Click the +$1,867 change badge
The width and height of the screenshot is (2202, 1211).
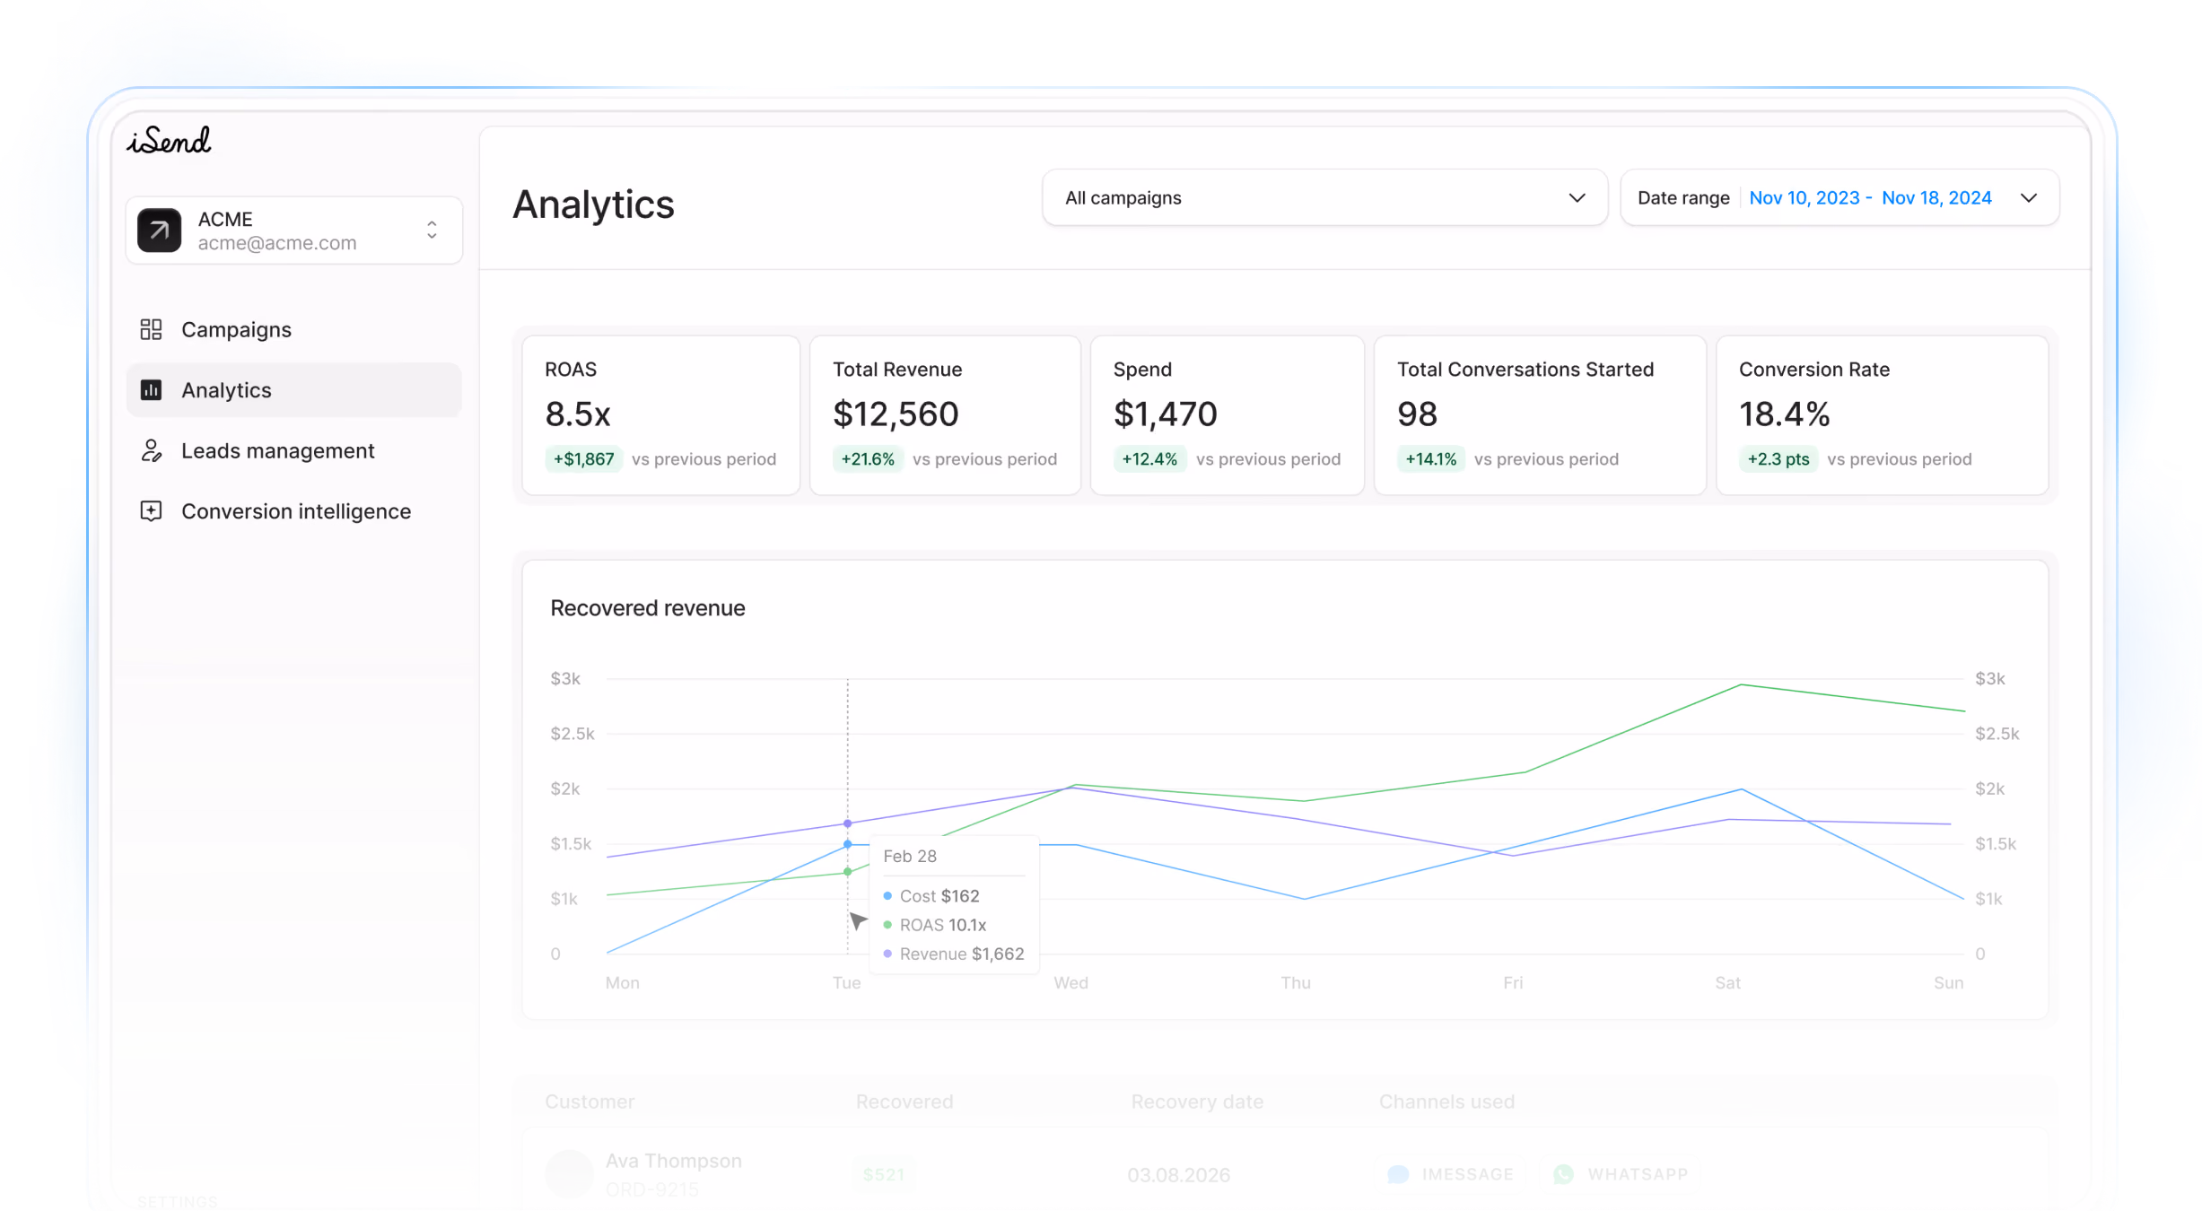point(583,459)
